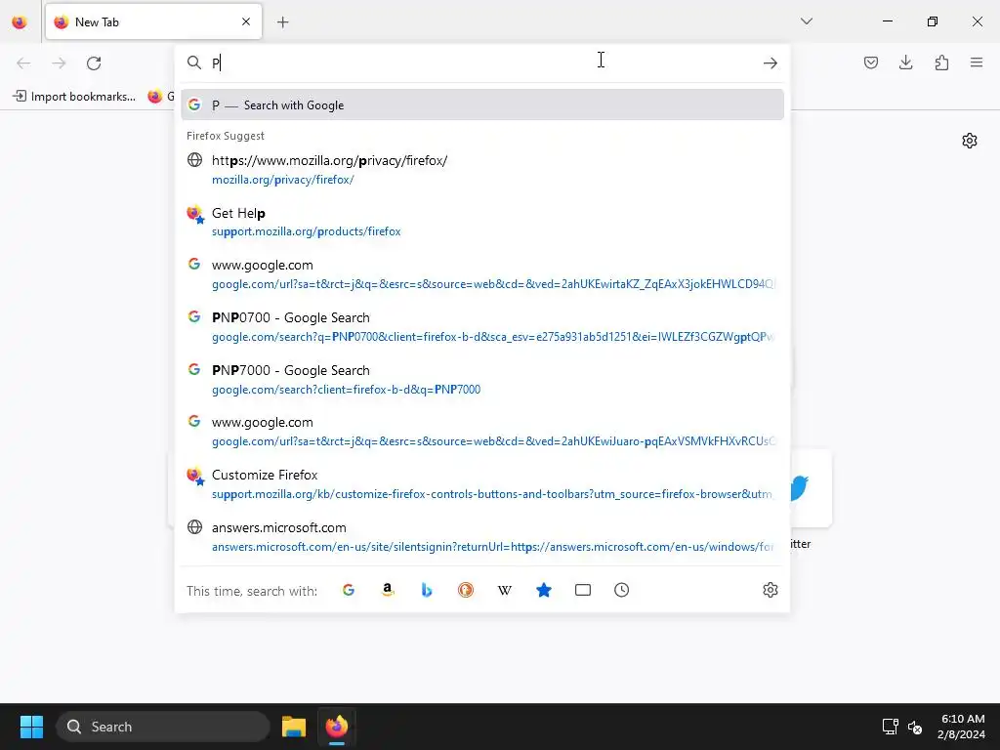1000x750 pixels.
Task: Search with Google one-off icon
Action: [349, 590]
